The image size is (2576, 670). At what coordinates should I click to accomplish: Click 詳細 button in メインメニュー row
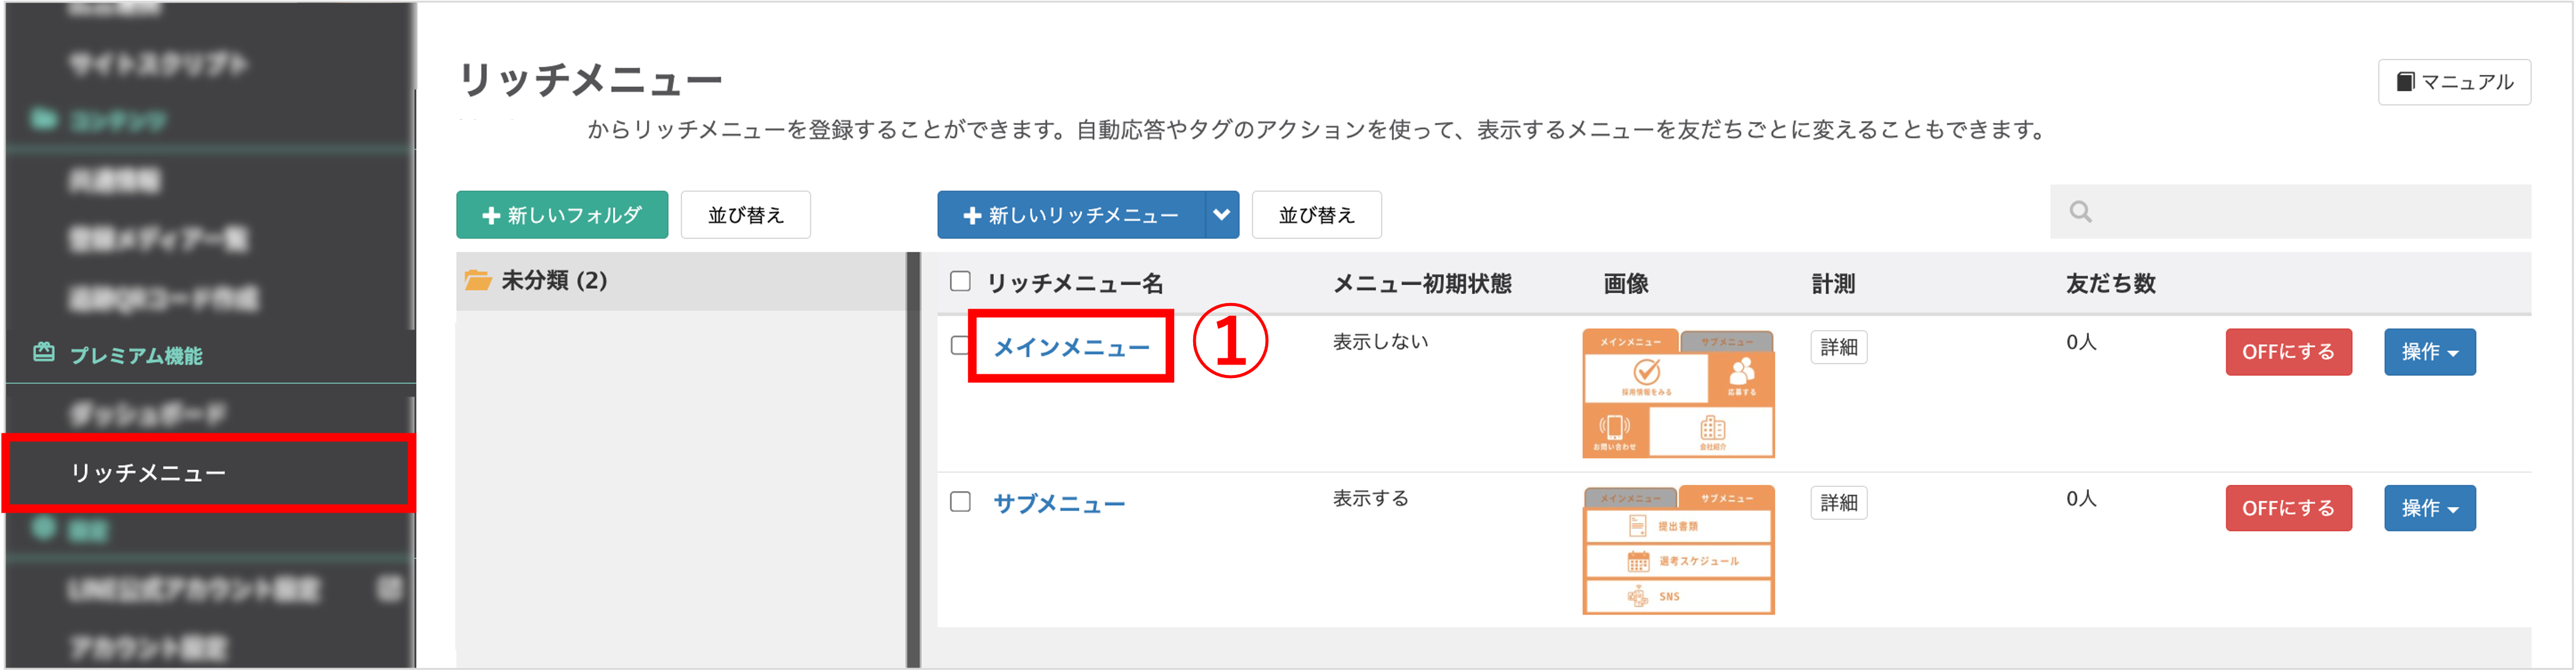1838,347
